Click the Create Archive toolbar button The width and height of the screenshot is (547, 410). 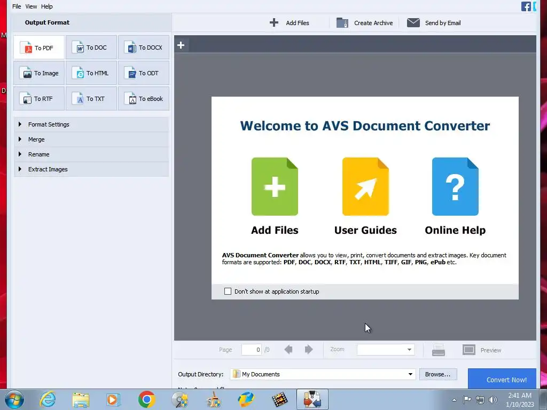pos(364,23)
